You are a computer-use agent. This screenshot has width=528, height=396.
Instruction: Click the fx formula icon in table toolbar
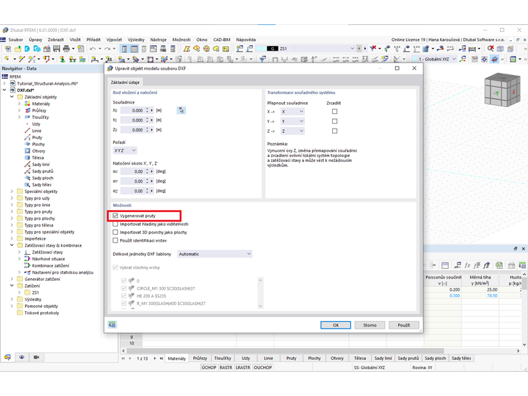(468, 265)
